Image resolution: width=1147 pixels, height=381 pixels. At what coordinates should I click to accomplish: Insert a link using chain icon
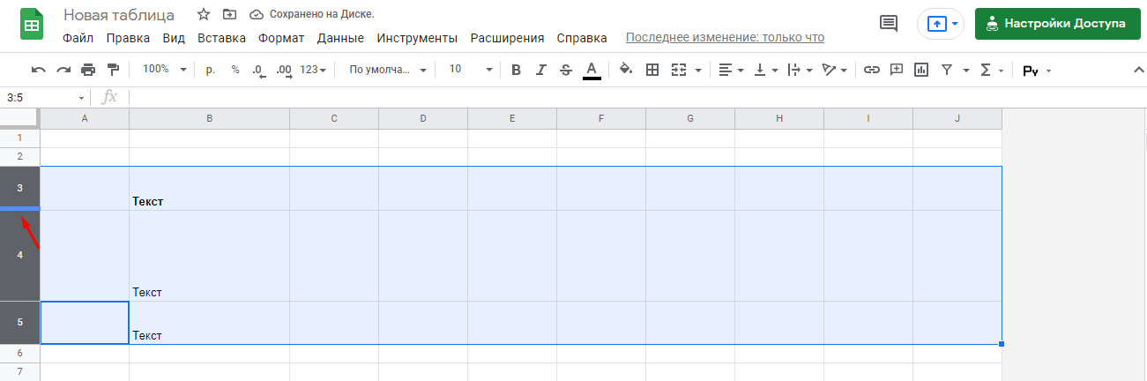pos(871,70)
